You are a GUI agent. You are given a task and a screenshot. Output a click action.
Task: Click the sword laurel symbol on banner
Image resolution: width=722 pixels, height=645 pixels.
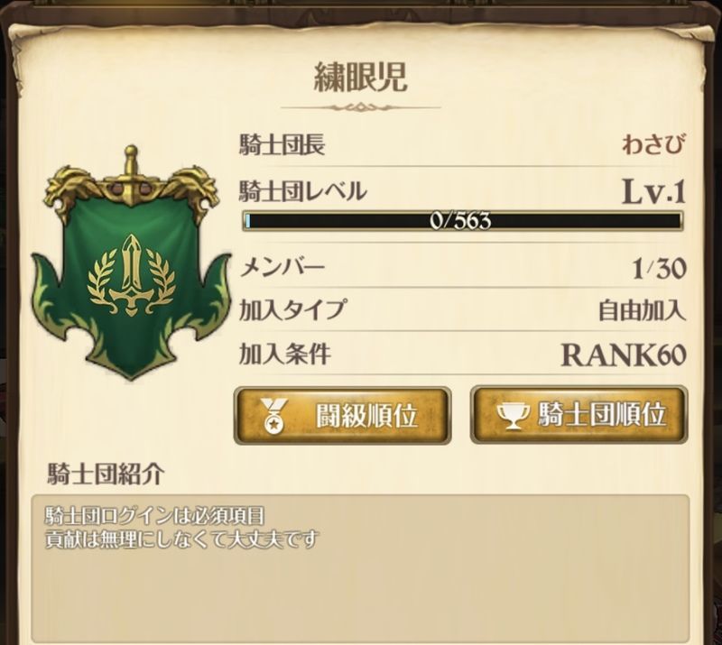(x=132, y=275)
